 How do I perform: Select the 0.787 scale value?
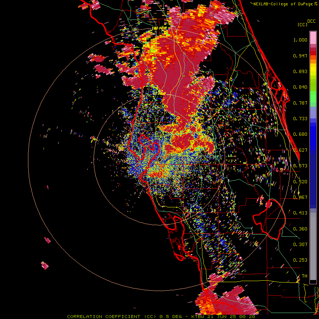pos(300,103)
